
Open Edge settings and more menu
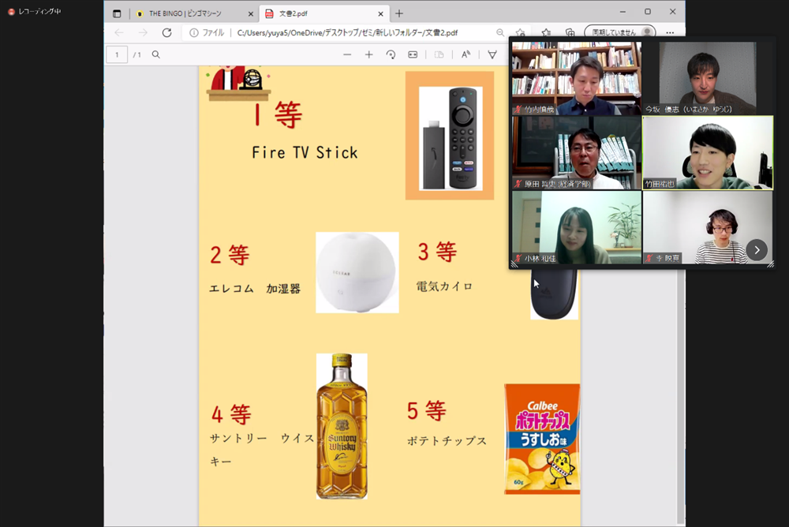[x=670, y=33]
